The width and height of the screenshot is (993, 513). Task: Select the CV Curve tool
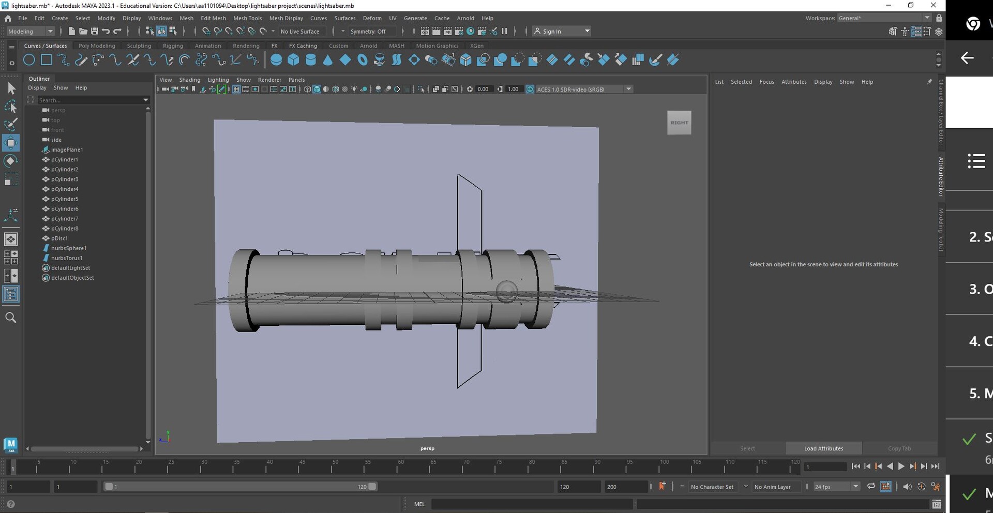pyautogui.click(x=64, y=60)
